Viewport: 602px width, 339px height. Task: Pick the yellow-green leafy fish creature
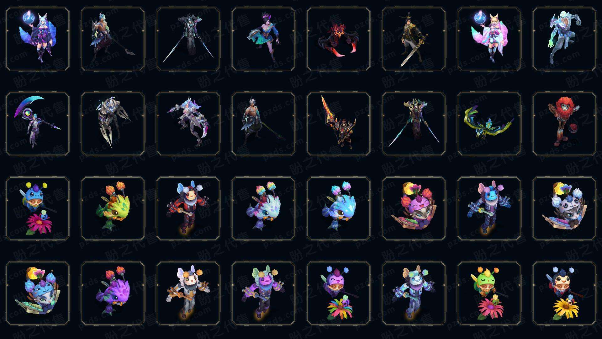tap(113, 208)
